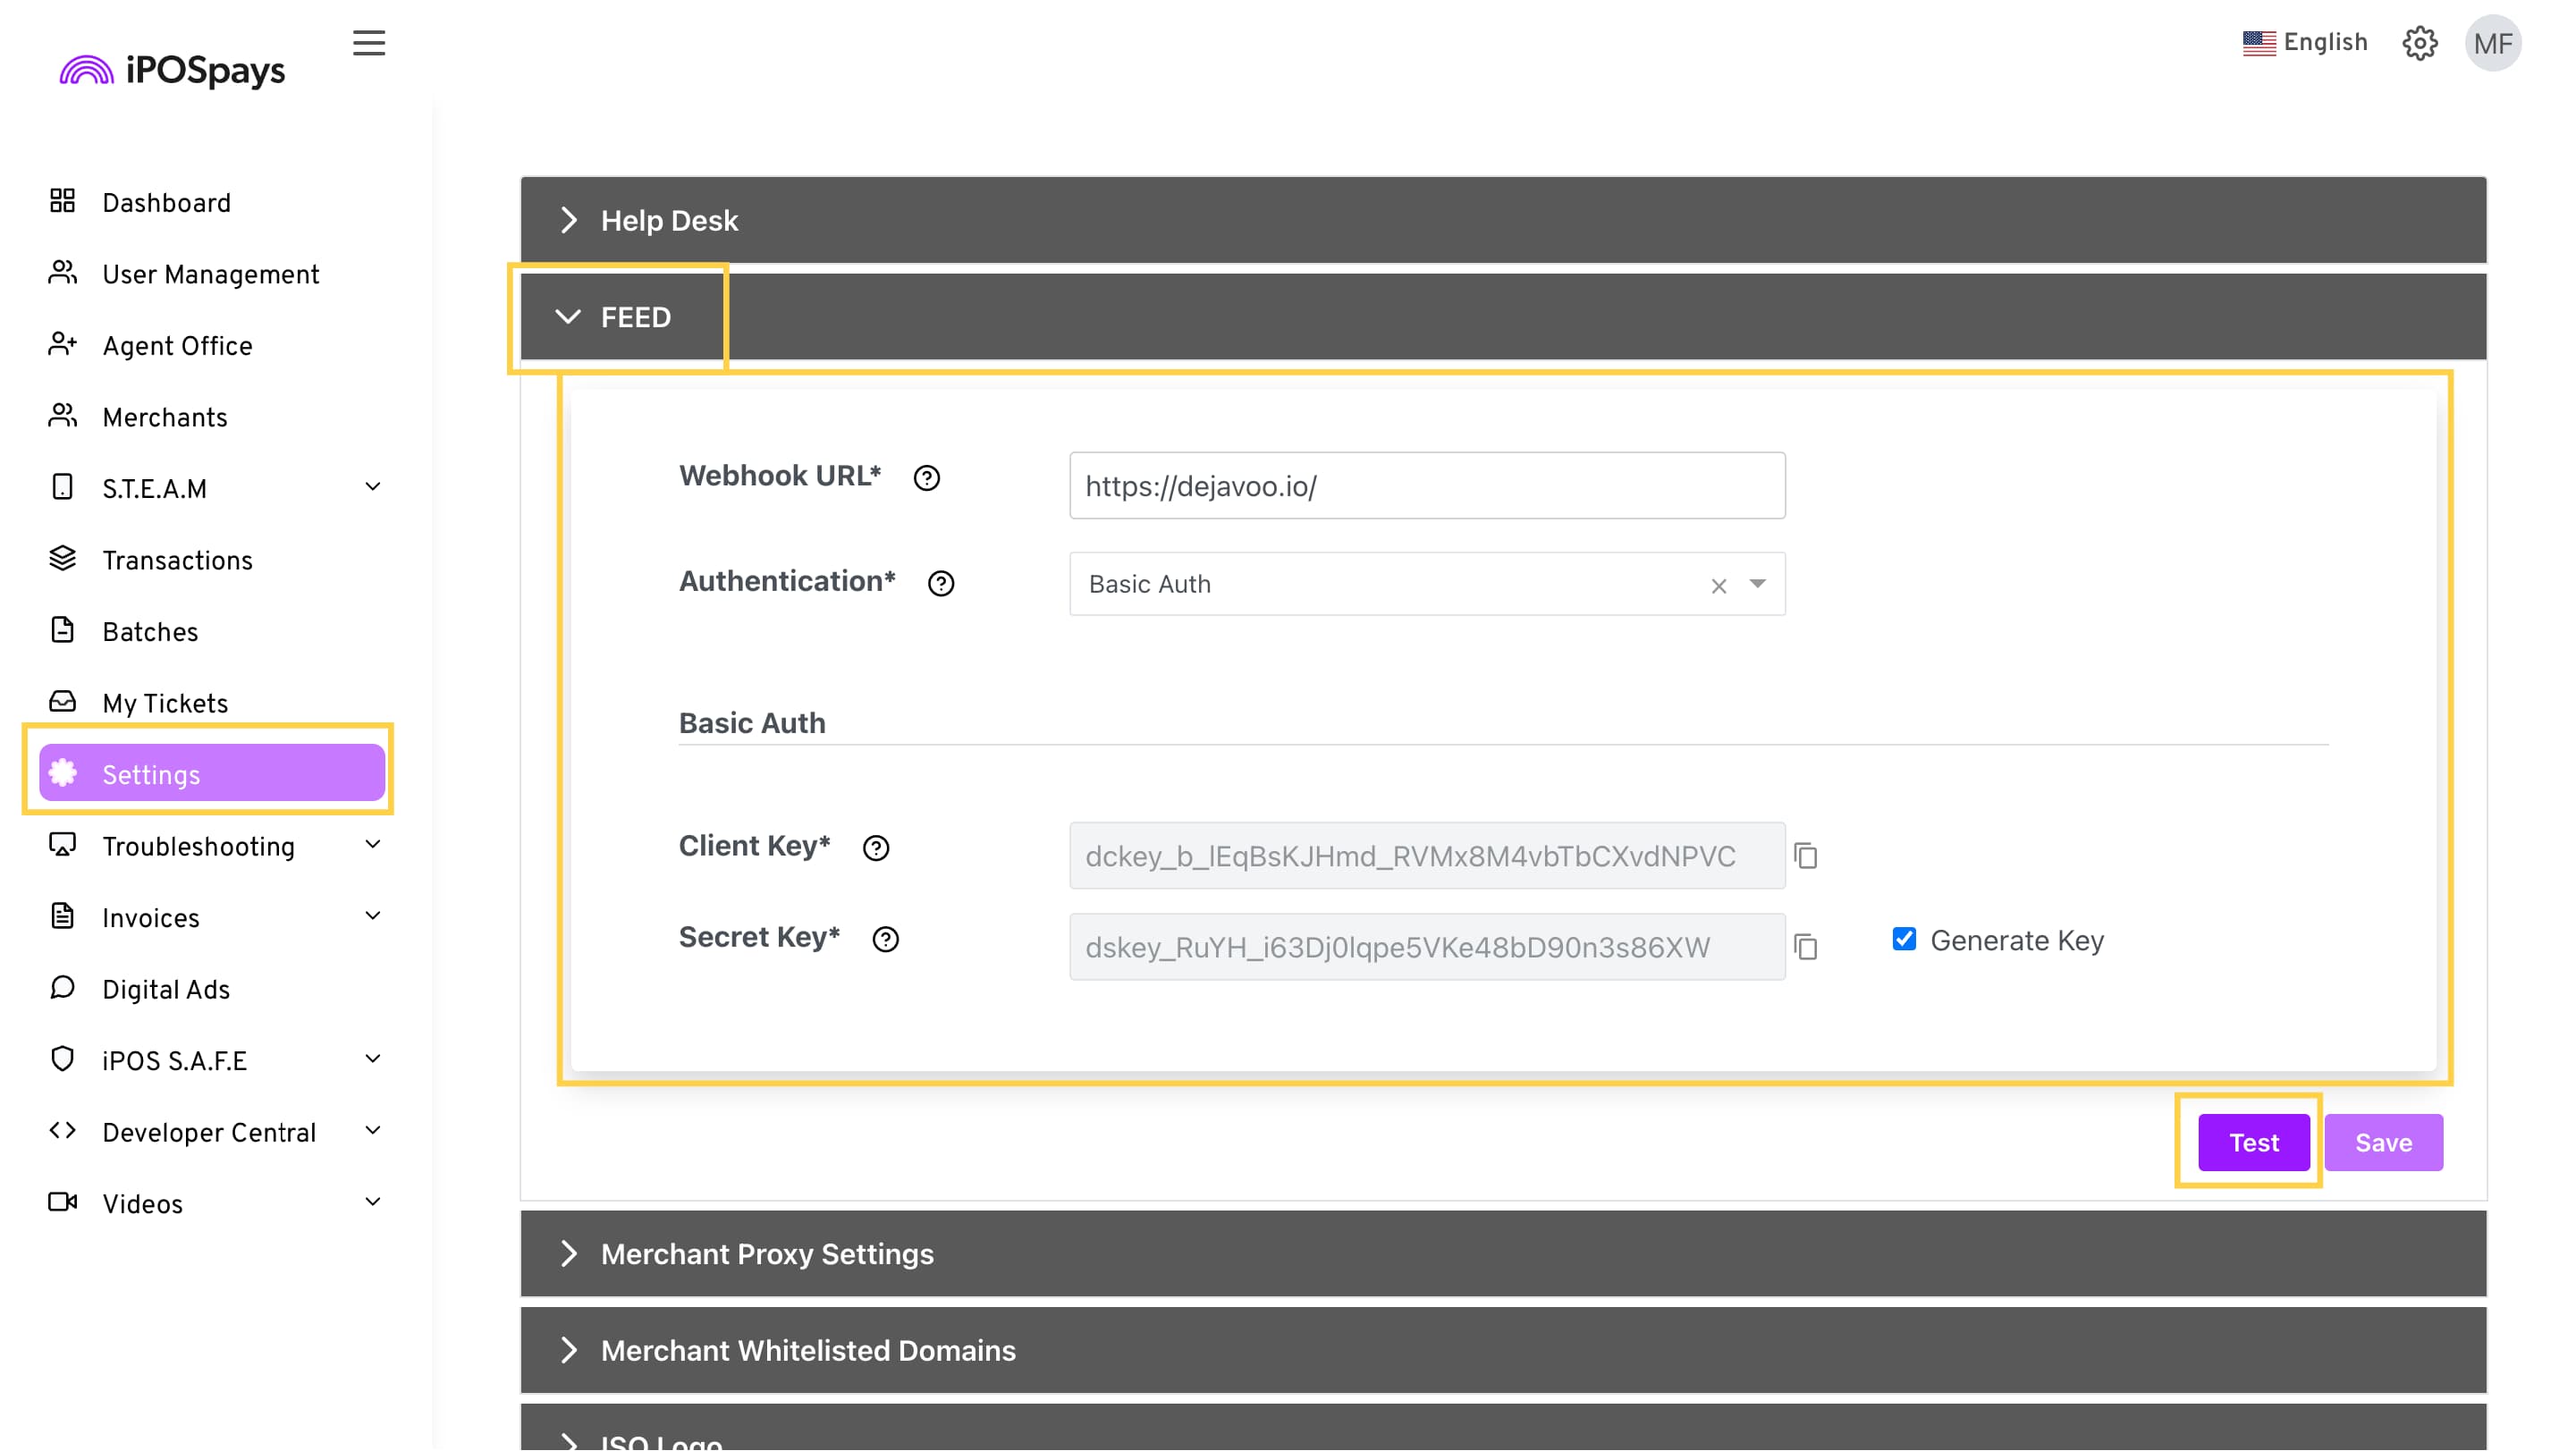The image size is (2576, 1451).
Task: Click Client Key help question icon
Action: 876,849
